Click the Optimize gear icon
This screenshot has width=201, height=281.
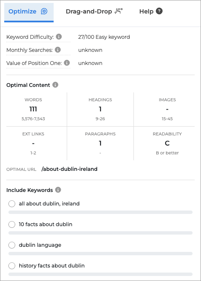[44, 11]
